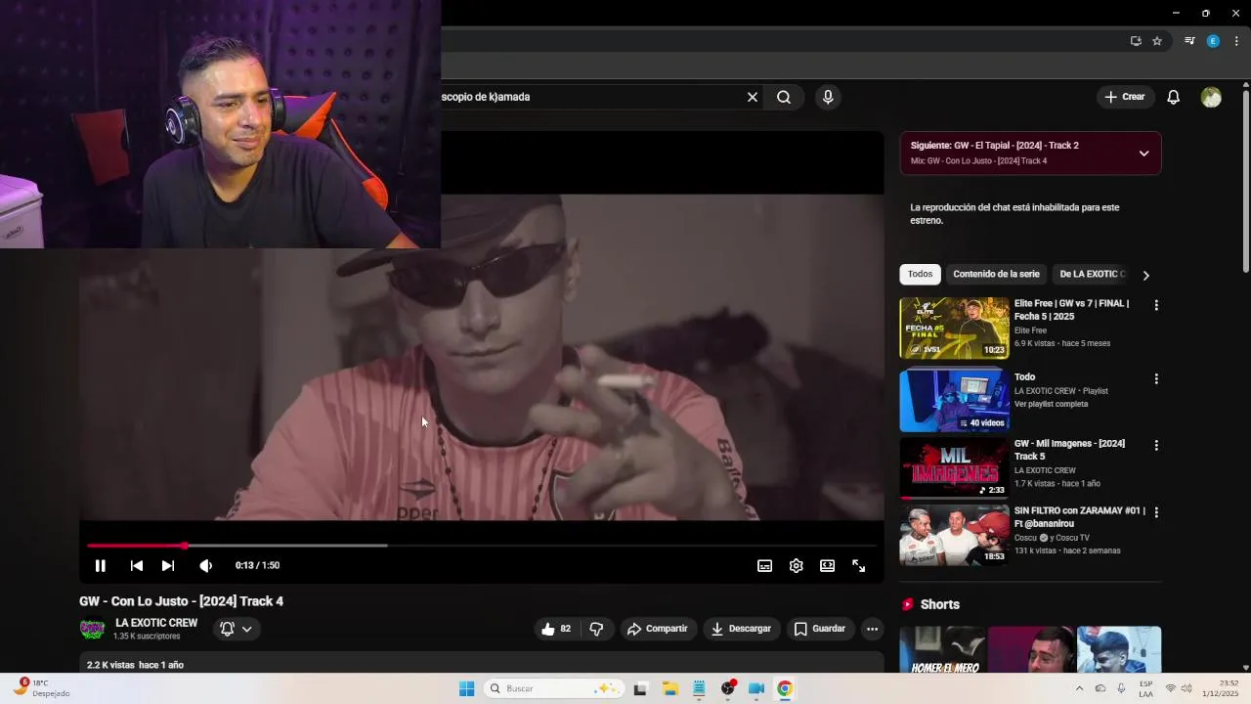Open YouTube notifications bell
This screenshot has height=704, width=1251.
[x=1174, y=97]
